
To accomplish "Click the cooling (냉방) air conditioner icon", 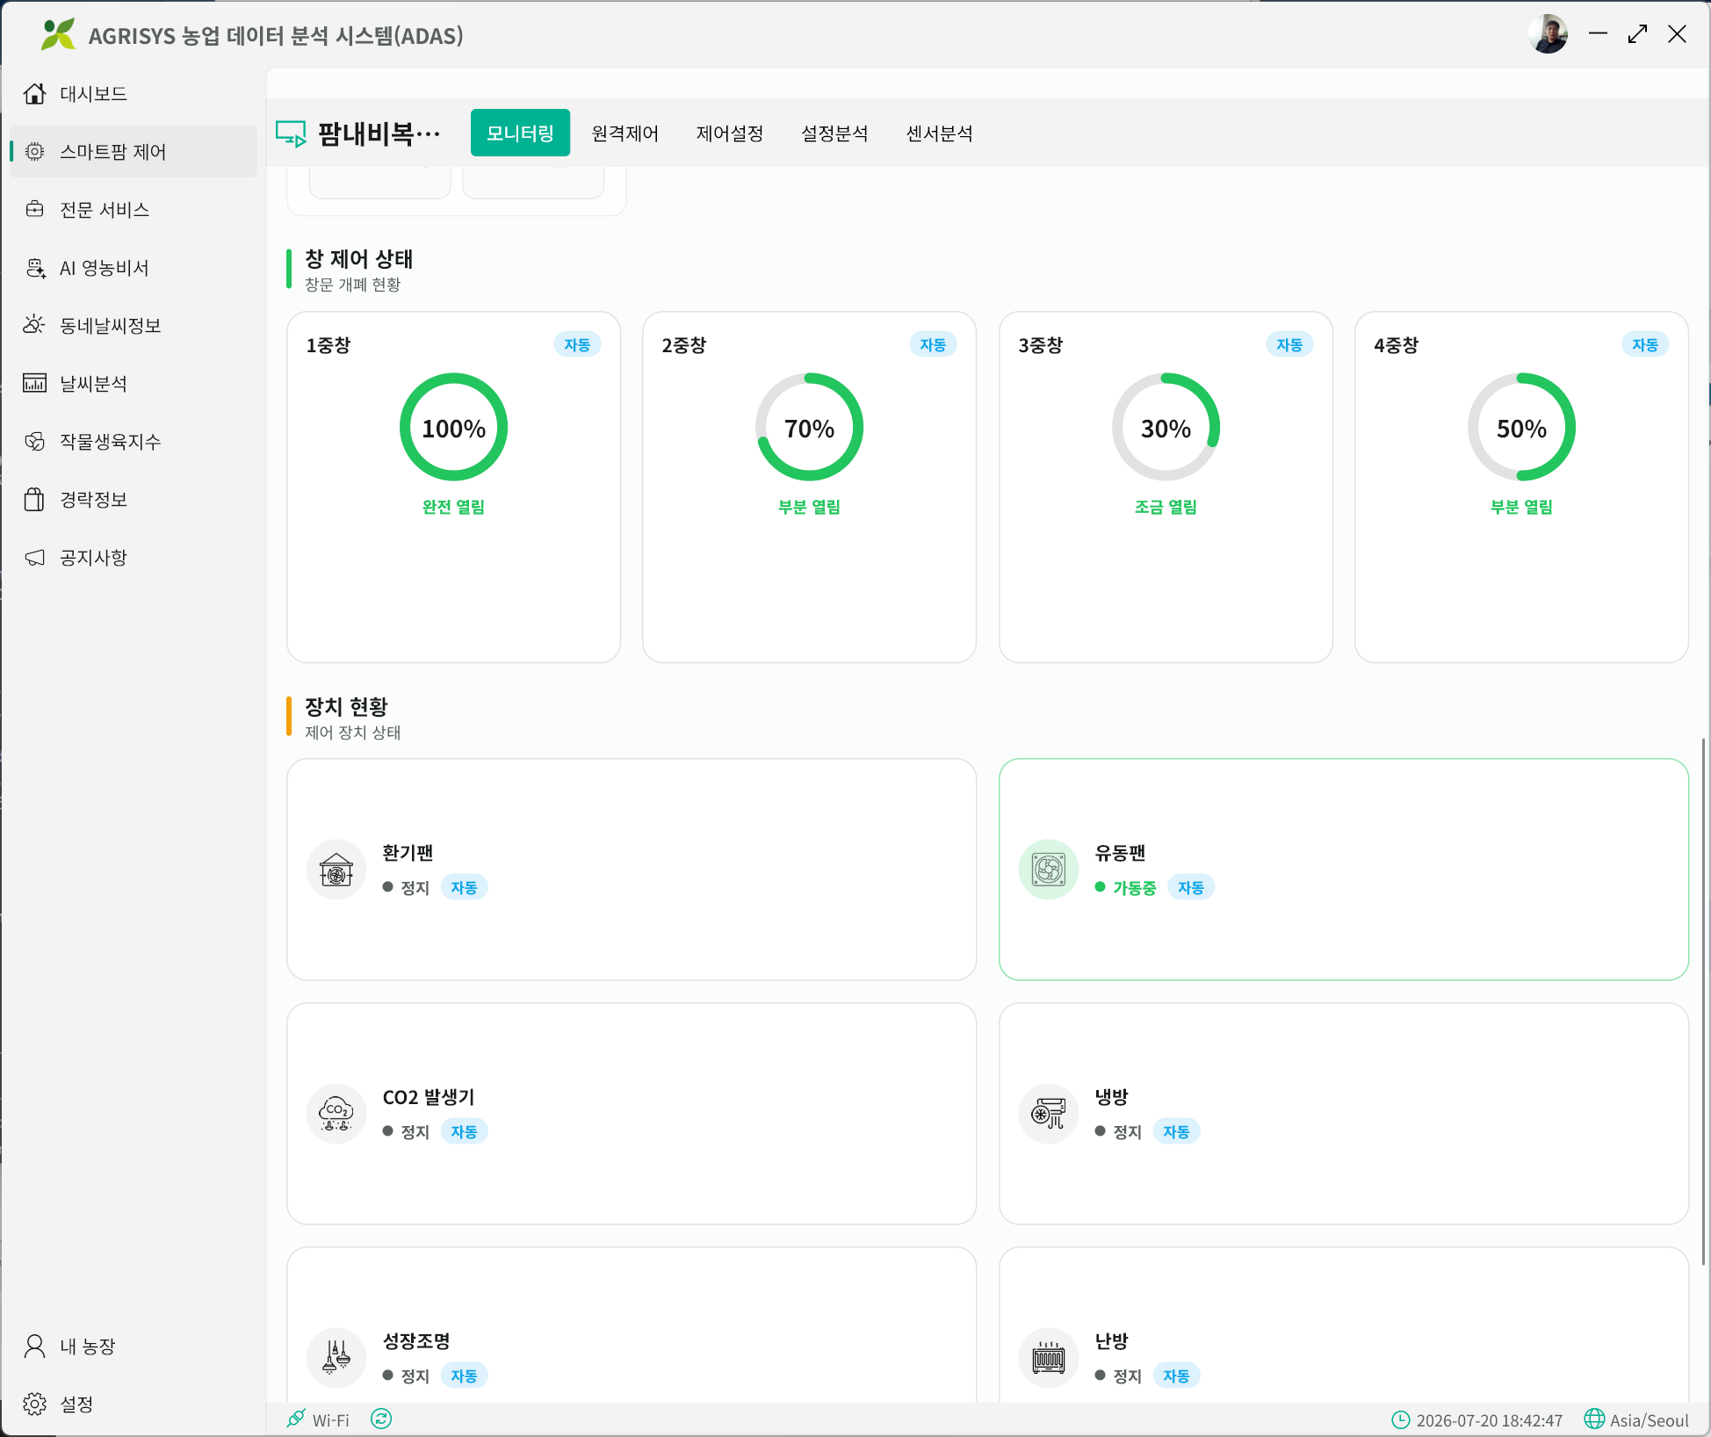I will click(1049, 1114).
